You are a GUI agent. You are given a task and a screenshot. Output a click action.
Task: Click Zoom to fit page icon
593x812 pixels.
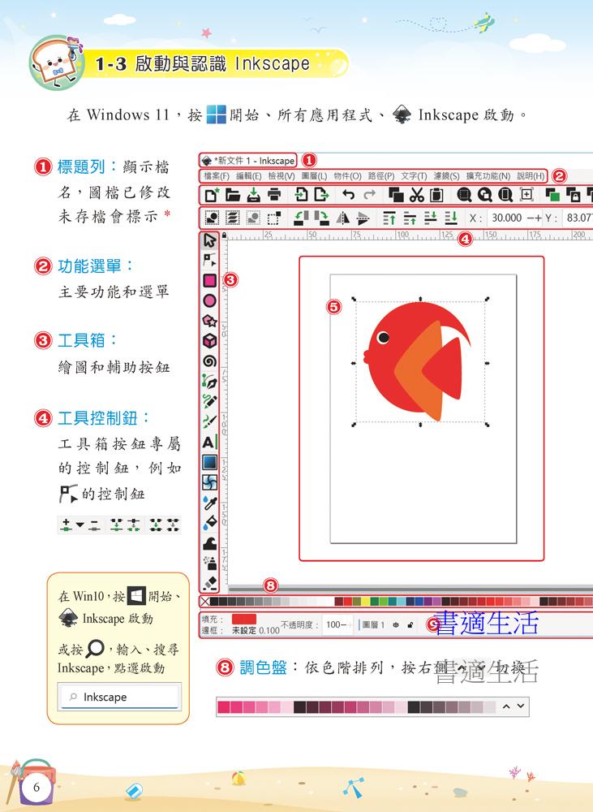click(x=505, y=195)
